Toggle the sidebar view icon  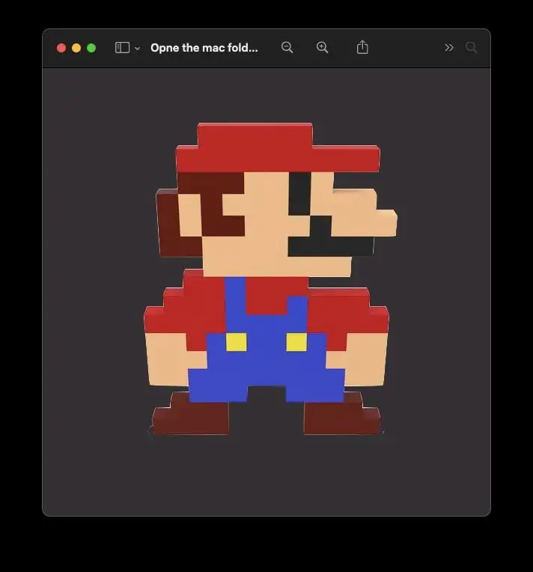tap(122, 48)
